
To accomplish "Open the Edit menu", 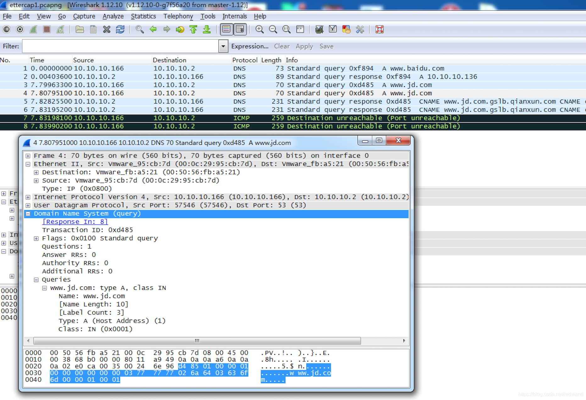I will (x=24, y=16).
